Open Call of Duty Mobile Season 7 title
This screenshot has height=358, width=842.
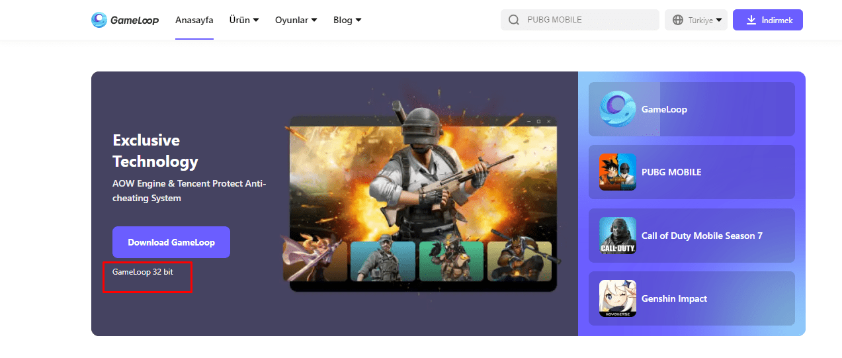point(702,236)
